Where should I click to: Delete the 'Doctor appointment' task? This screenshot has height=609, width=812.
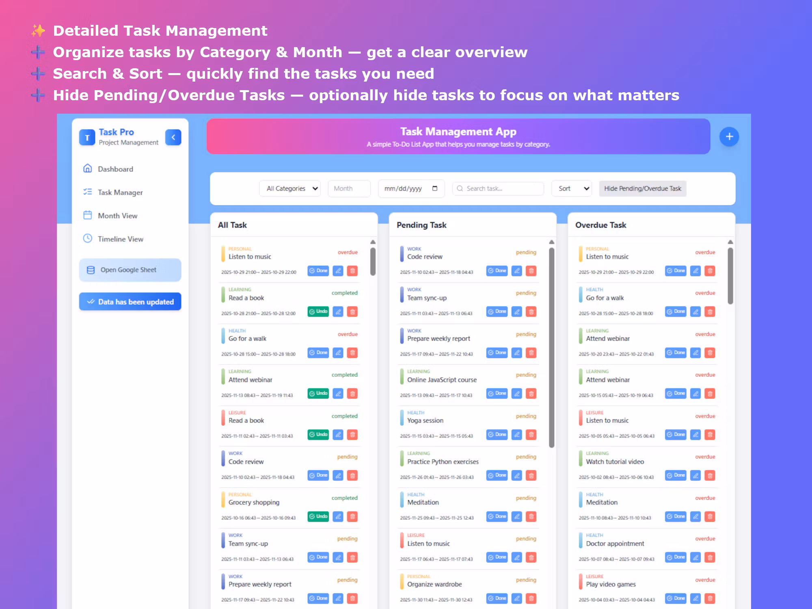(710, 557)
